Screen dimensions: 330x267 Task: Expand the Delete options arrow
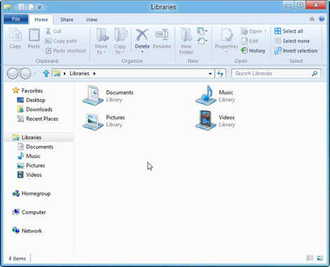coord(142,52)
